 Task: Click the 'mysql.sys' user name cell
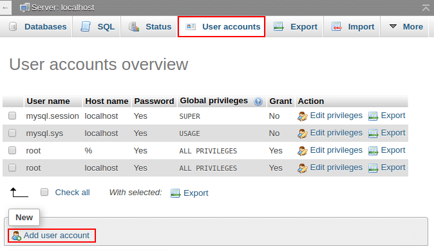tap(44, 134)
